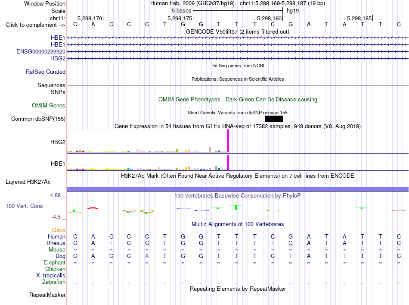Select the Dog alignment row label
Screen dimensions: 409x305
click(x=61, y=256)
